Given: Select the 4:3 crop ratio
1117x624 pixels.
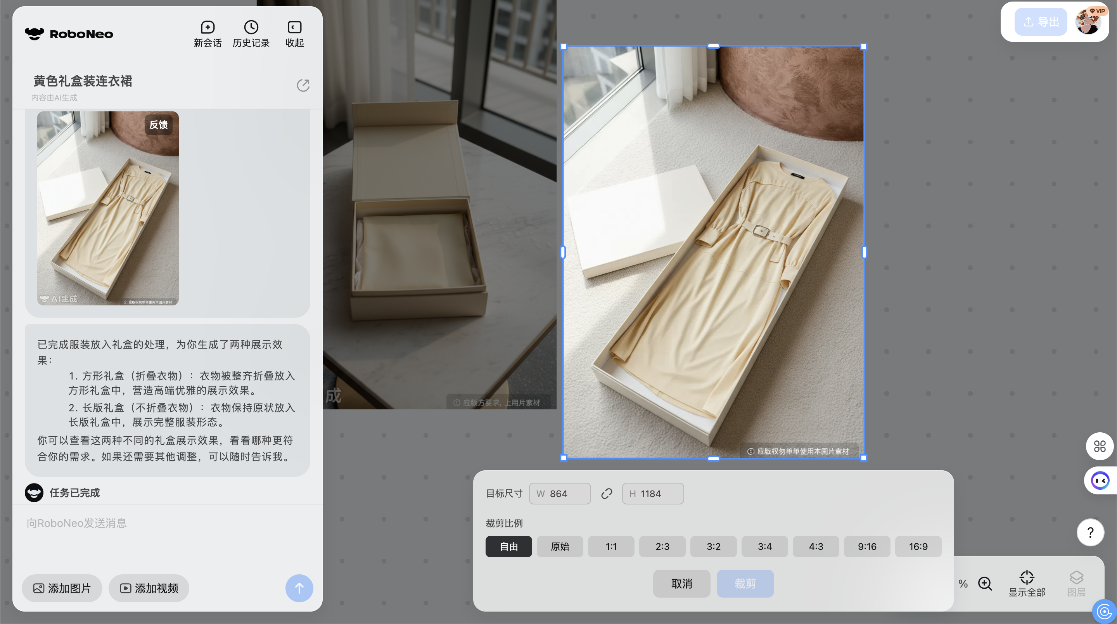Looking at the screenshot, I should (x=816, y=546).
